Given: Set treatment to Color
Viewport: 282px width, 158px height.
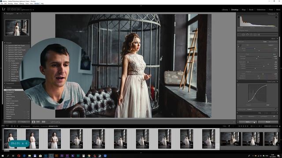Looking at the screenshot, I should point(265,42).
